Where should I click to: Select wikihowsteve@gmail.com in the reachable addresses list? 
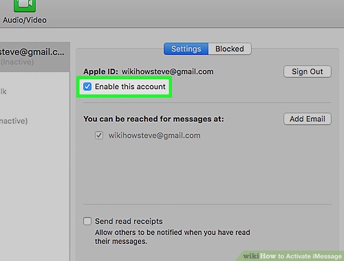(x=154, y=135)
